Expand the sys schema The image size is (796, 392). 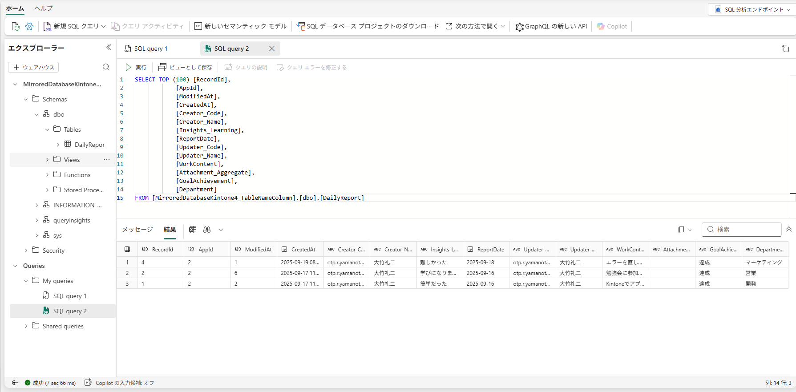(x=36, y=235)
